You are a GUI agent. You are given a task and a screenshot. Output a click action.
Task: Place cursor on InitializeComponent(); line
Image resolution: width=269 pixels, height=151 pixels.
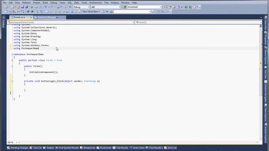[x=44, y=72]
